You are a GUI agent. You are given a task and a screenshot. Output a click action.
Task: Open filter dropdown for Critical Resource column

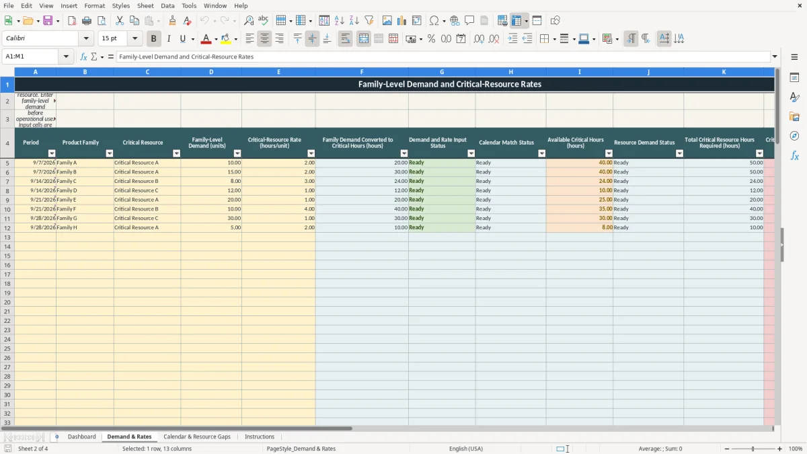pyautogui.click(x=177, y=154)
